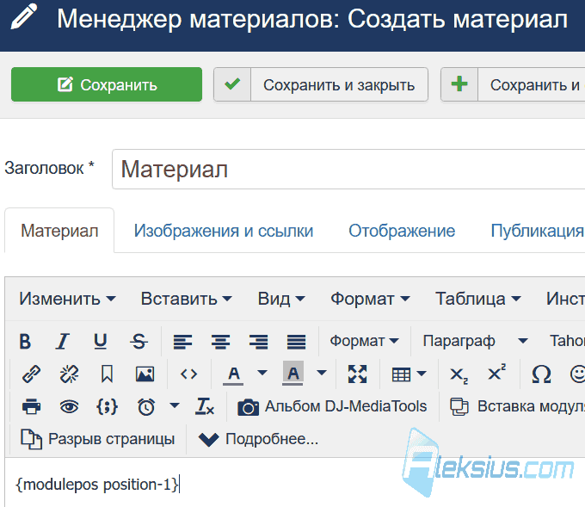The image size is (585, 507).
Task: Click the green Сохранить button
Action: coord(107,84)
